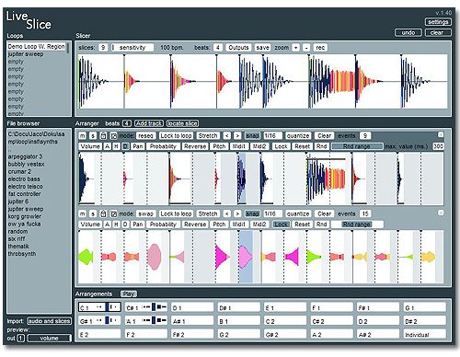Click the locate slice button
This screenshot has height=357, width=460.
[183, 123]
